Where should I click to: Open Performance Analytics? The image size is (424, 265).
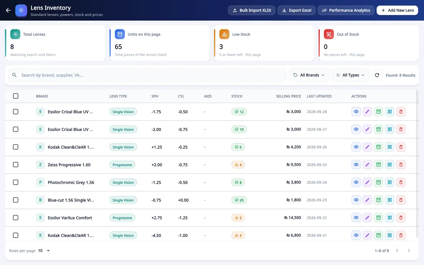[x=346, y=10]
